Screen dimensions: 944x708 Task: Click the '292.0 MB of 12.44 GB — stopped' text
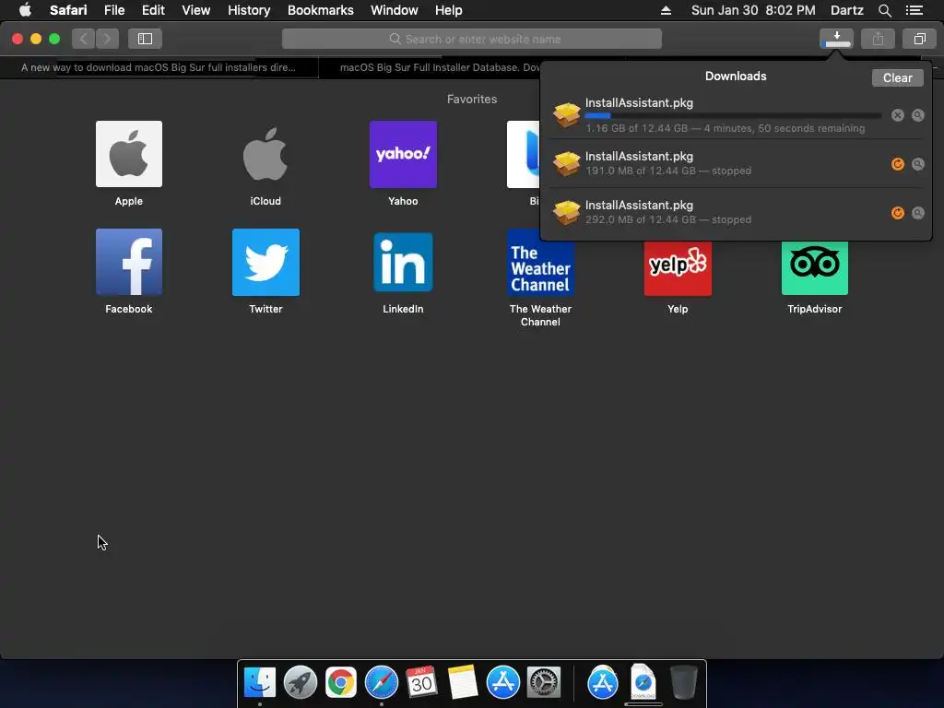click(x=668, y=219)
